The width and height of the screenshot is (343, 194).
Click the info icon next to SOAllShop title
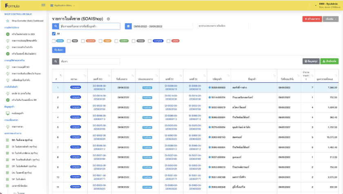pyautogui.click(x=108, y=19)
